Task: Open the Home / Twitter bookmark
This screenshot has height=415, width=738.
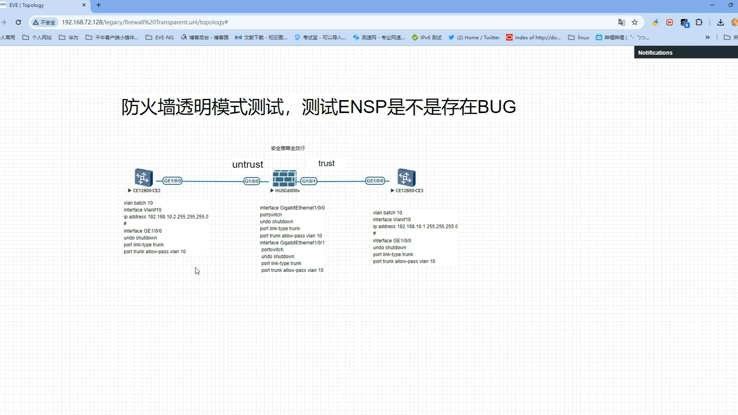Action: 474,37
